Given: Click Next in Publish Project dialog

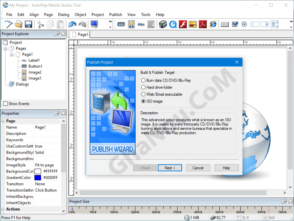Looking at the screenshot, I should pyautogui.click(x=170, y=168).
